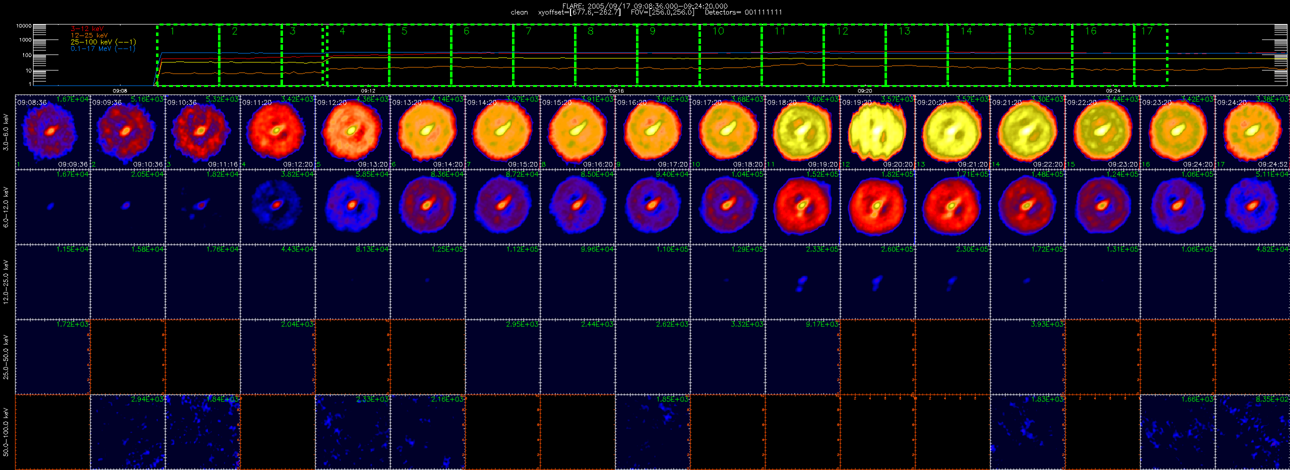The width and height of the screenshot is (1290, 470).
Task: Open the 6.0-12.0 keV image peaking 1.82E+05
Action: point(878,207)
